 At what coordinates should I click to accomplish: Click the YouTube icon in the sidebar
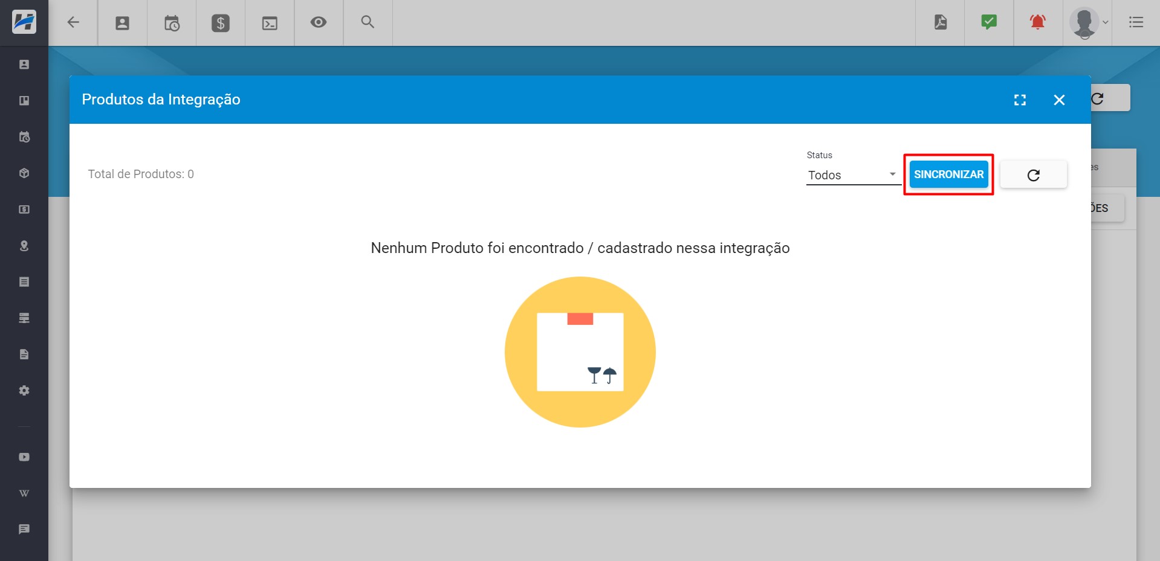click(x=24, y=457)
